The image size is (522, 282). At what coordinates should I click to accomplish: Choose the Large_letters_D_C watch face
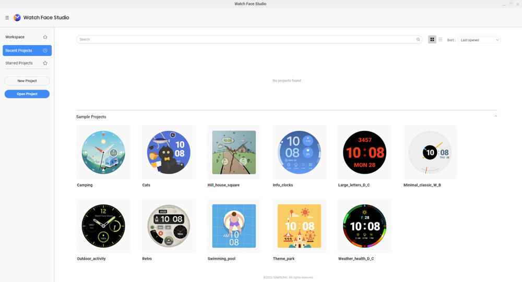(x=364, y=152)
